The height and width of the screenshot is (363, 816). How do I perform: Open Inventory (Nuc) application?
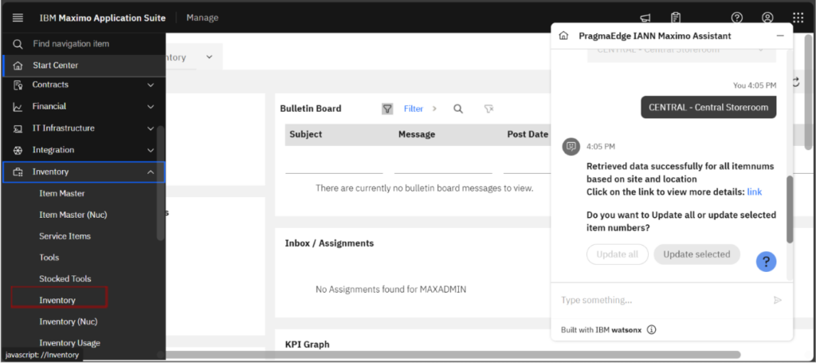pyautogui.click(x=69, y=322)
